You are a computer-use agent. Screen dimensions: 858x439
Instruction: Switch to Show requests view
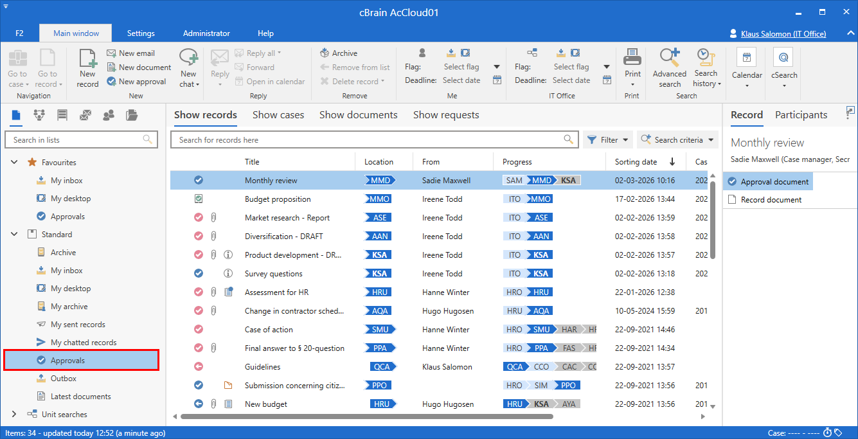(x=446, y=115)
